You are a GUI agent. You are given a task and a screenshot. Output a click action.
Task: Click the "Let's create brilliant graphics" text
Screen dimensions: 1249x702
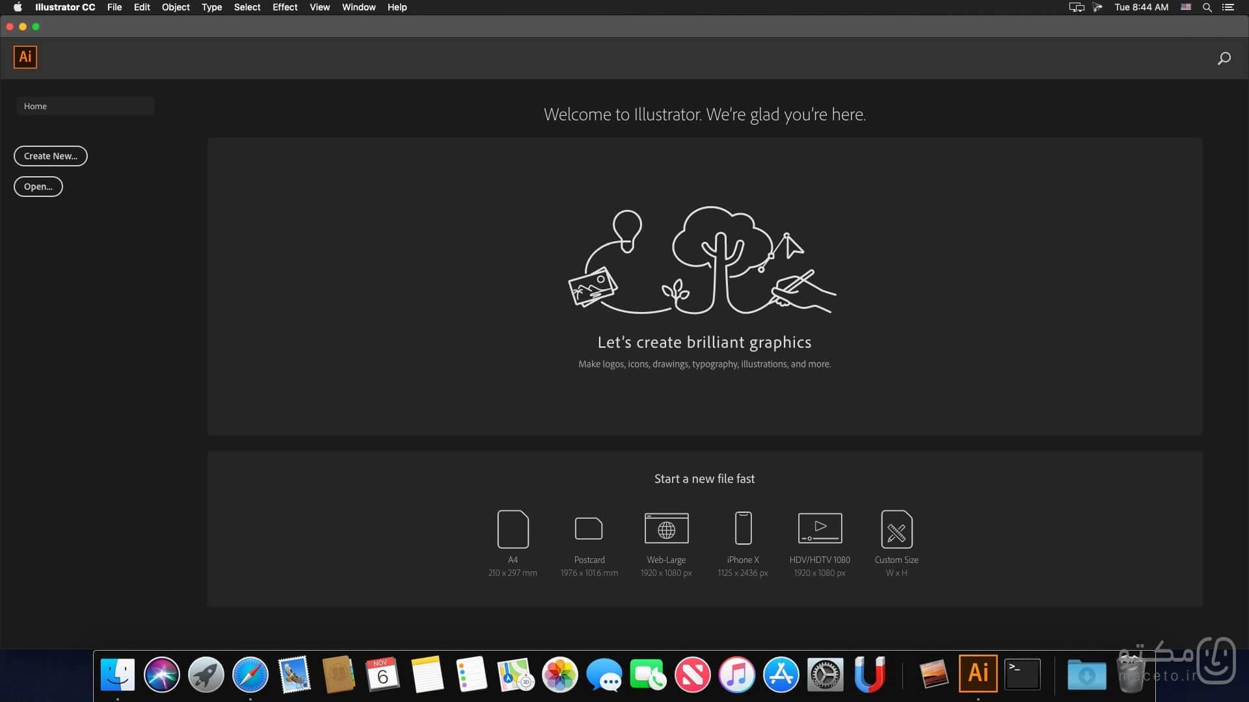click(x=705, y=343)
